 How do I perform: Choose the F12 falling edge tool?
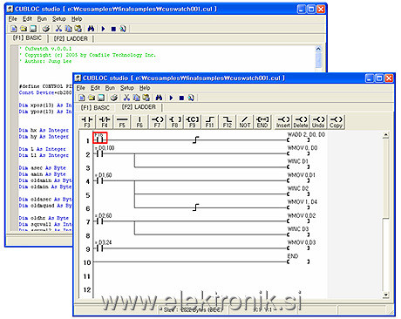pos(227,121)
